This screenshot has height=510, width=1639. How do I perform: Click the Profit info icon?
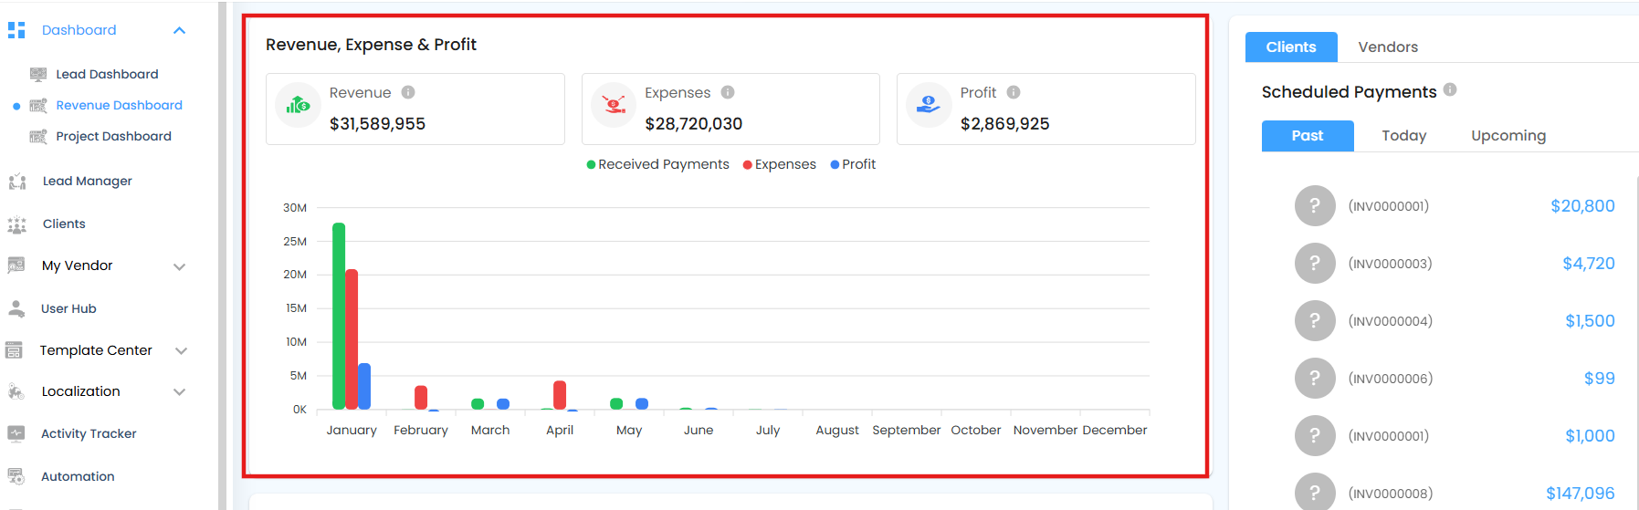(x=1014, y=92)
